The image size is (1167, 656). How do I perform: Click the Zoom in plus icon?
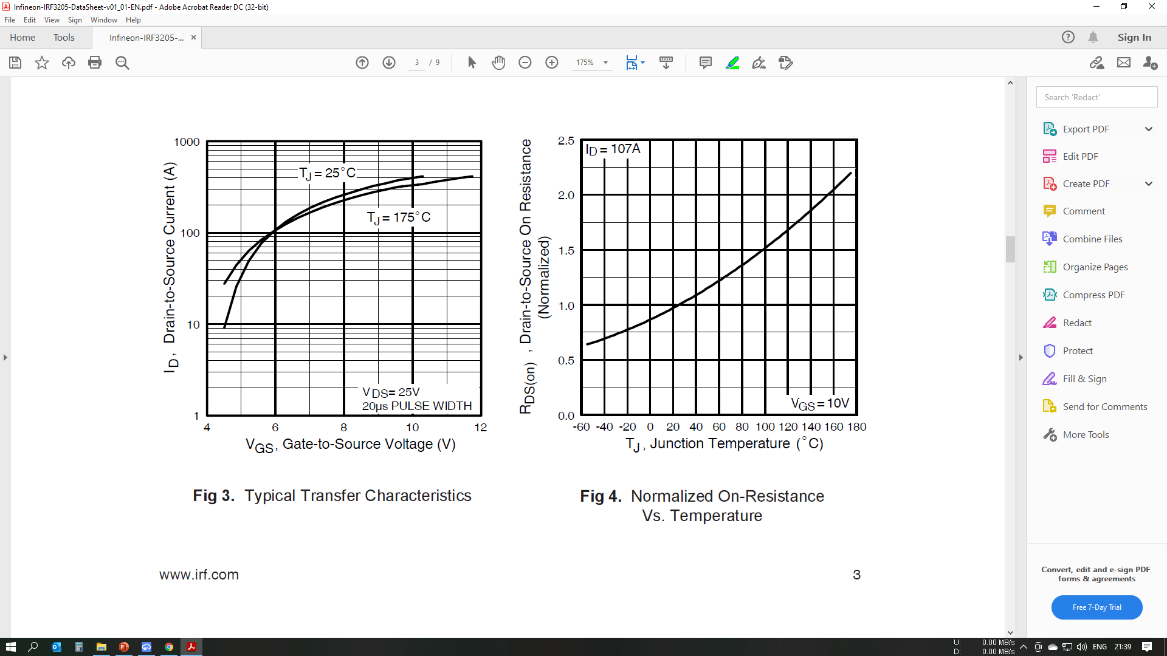click(552, 63)
